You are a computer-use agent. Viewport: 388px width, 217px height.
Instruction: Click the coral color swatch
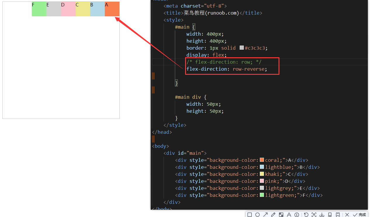[x=262, y=160]
